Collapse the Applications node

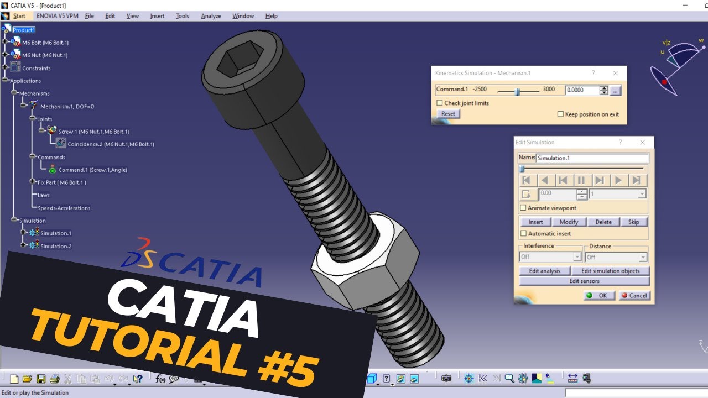pyautogui.click(x=5, y=80)
